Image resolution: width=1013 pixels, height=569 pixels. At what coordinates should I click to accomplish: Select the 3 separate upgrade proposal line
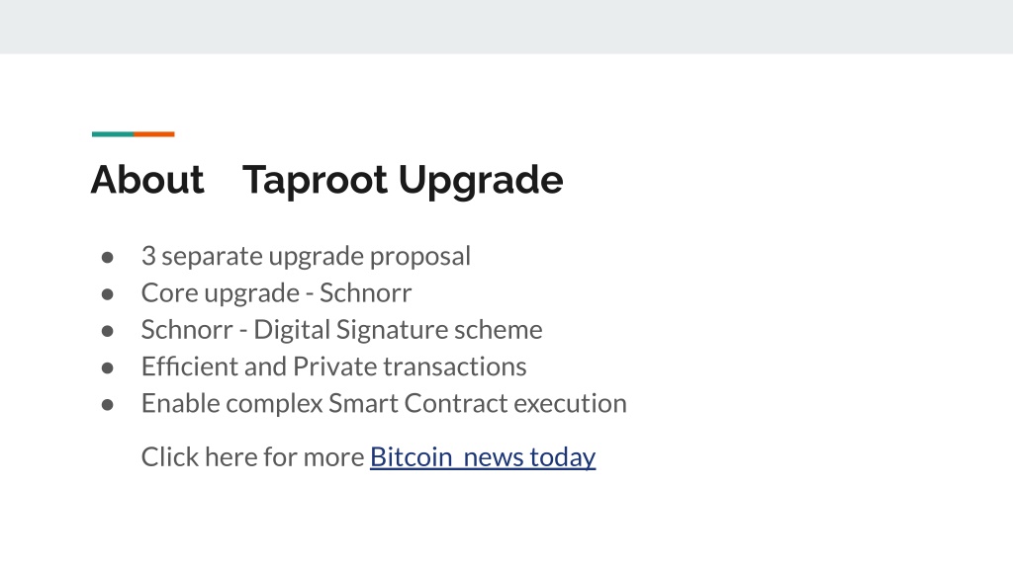pos(306,256)
